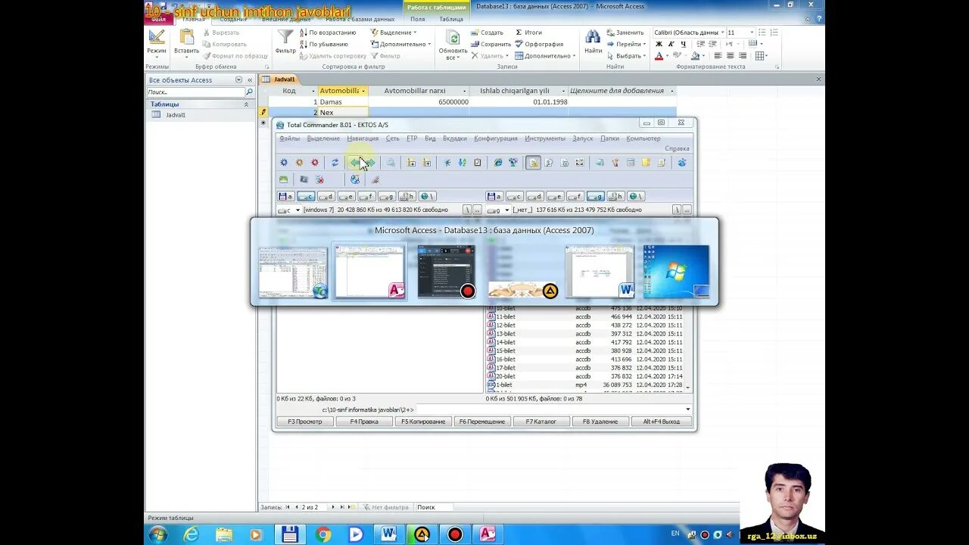Click the Avtomobillar narxi column header
The height and width of the screenshot is (545, 969).
click(x=415, y=91)
